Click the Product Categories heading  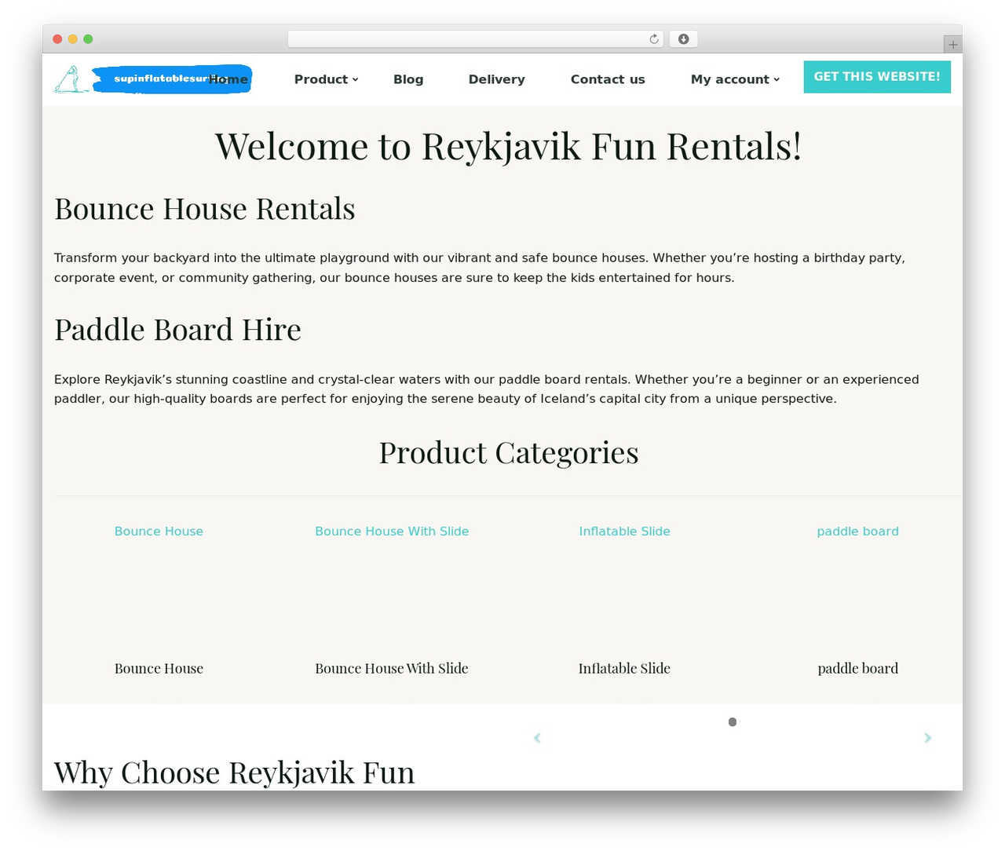tap(509, 453)
